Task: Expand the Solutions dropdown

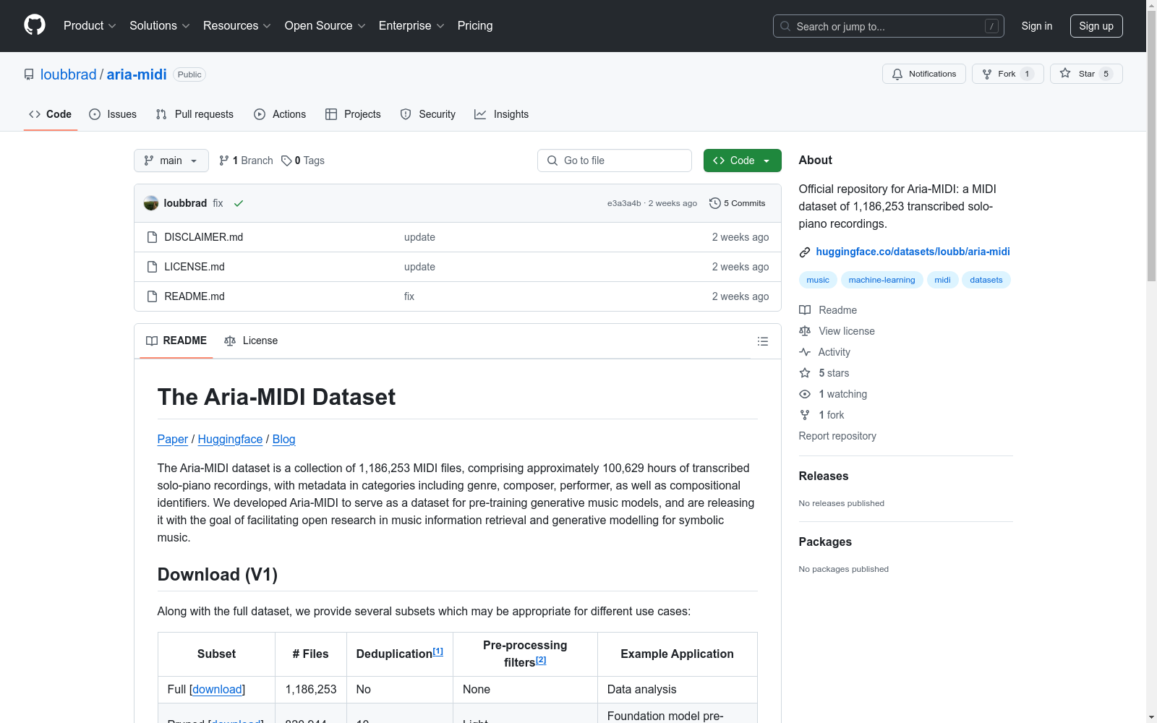Action: [x=160, y=26]
